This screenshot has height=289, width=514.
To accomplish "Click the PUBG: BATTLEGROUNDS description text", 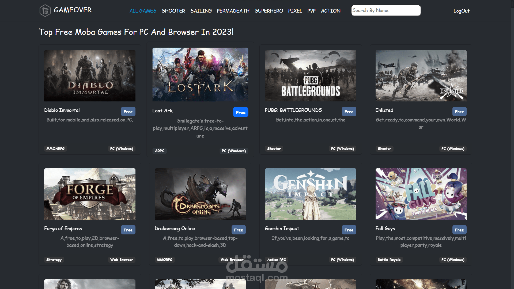I will (x=311, y=120).
